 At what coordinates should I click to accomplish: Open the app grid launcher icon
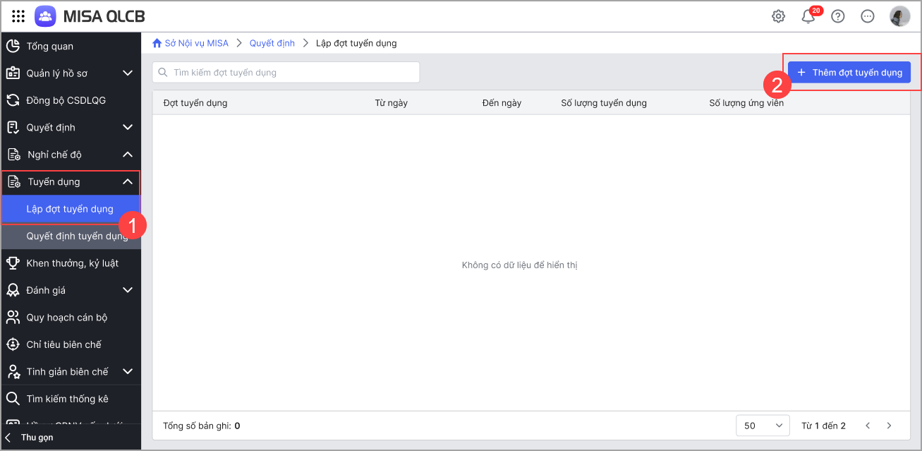tap(19, 16)
